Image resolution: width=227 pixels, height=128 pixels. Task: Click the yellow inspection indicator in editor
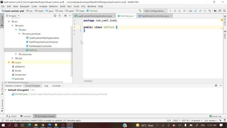click(222, 20)
